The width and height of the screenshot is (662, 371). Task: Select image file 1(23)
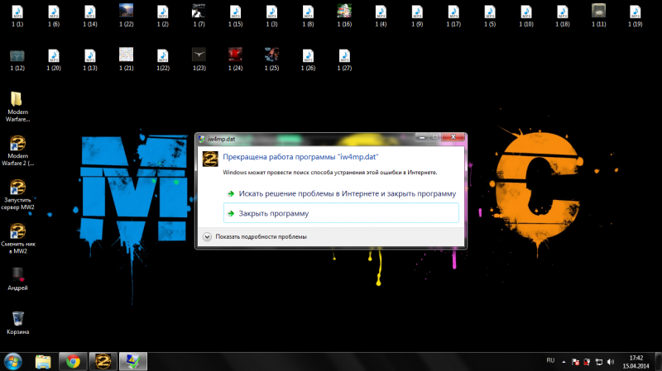click(199, 59)
